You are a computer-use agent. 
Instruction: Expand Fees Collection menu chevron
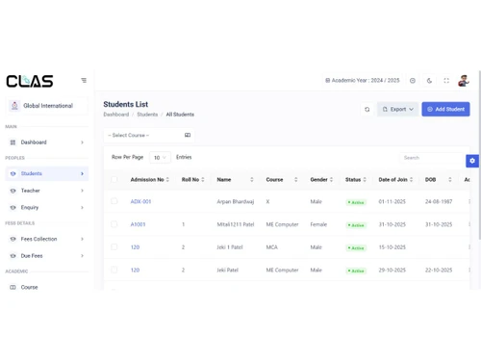pos(82,239)
